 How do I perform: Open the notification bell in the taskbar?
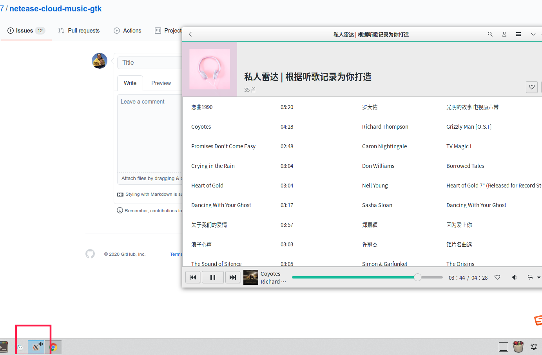tap(533, 347)
